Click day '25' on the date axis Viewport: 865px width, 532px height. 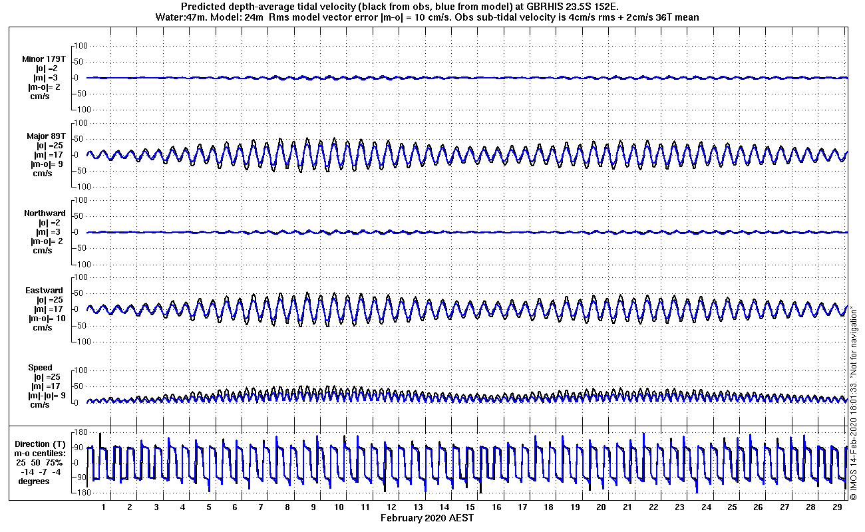click(x=731, y=507)
